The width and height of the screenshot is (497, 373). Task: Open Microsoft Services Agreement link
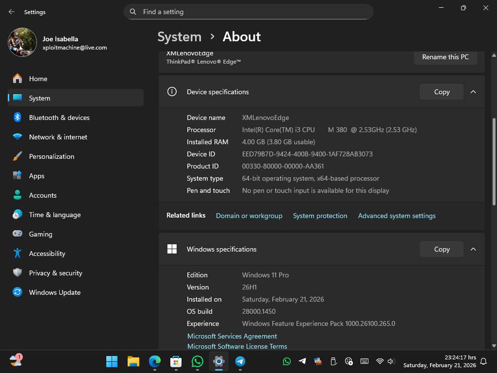click(232, 336)
